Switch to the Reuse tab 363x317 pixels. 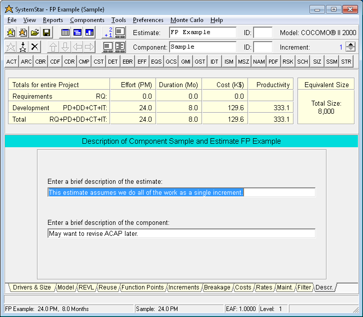(107, 287)
